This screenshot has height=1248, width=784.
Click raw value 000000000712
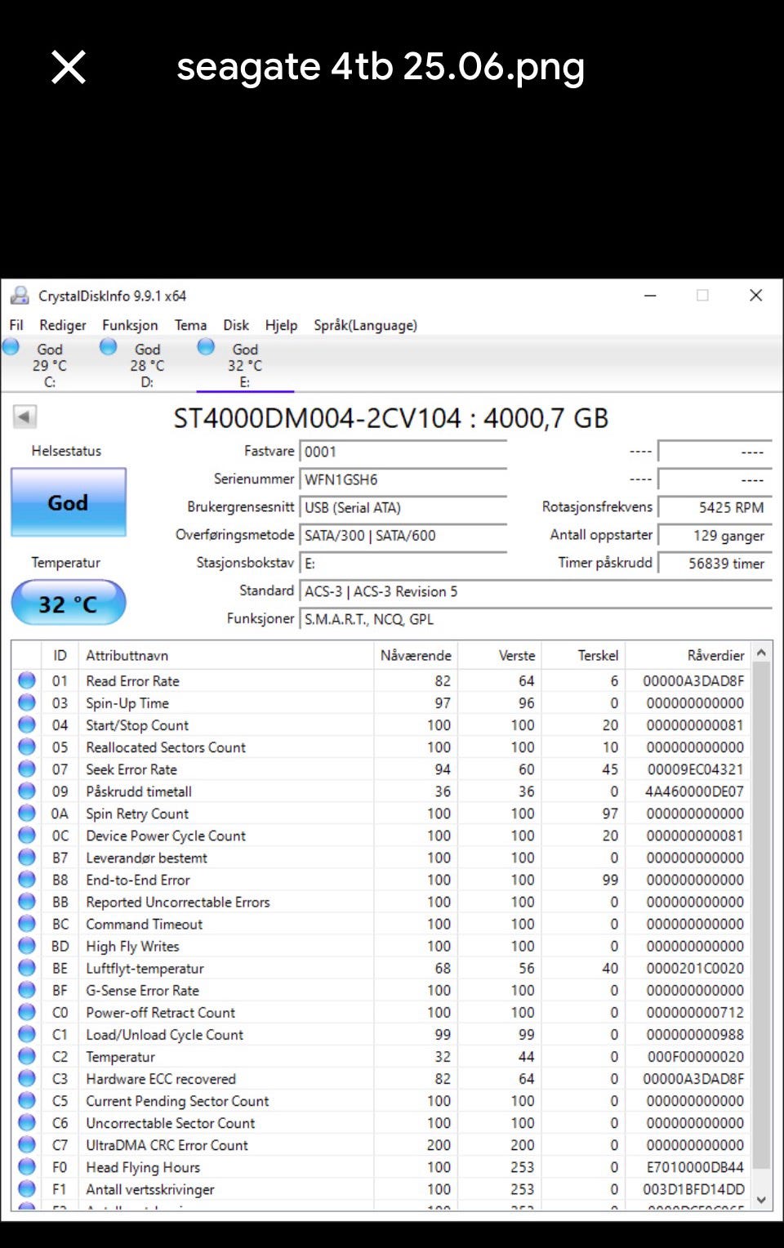pyautogui.click(x=694, y=1011)
